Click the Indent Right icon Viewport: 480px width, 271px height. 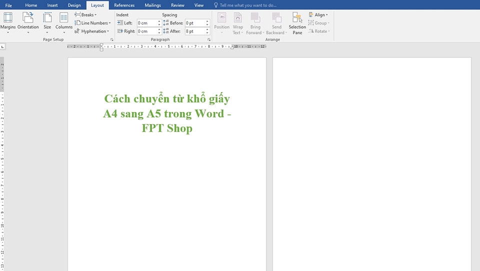[120, 31]
